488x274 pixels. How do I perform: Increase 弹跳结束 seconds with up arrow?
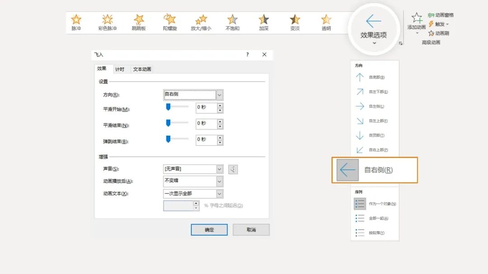pos(220,137)
